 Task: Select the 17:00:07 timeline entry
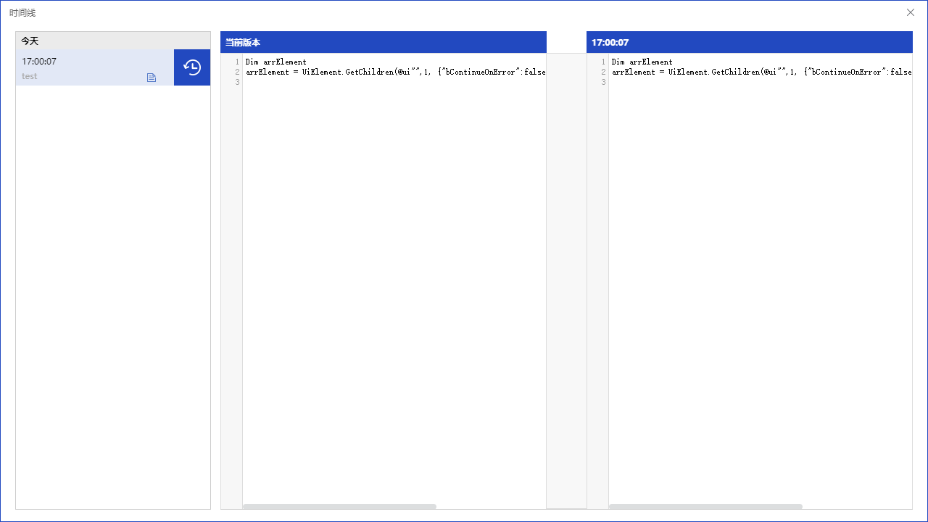95,67
